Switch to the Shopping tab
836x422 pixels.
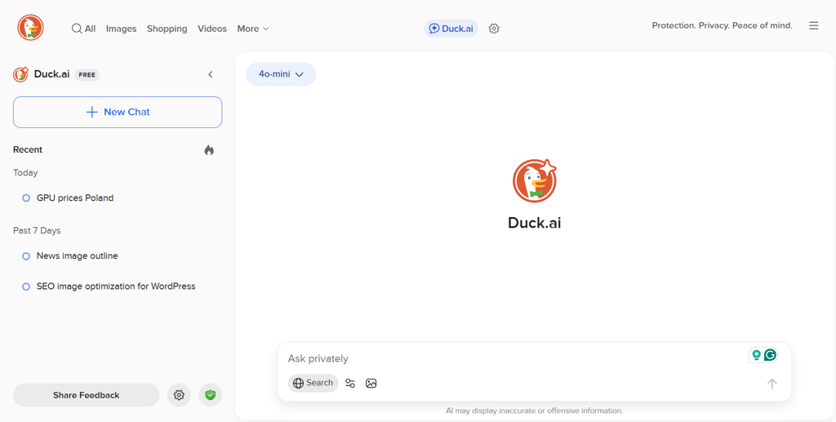pos(167,29)
